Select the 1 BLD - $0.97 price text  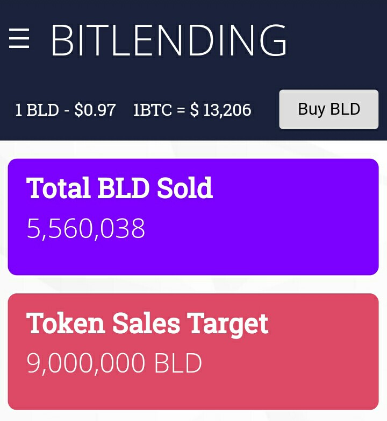tap(66, 110)
